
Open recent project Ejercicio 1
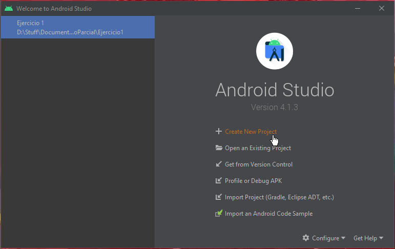click(x=78, y=27)
